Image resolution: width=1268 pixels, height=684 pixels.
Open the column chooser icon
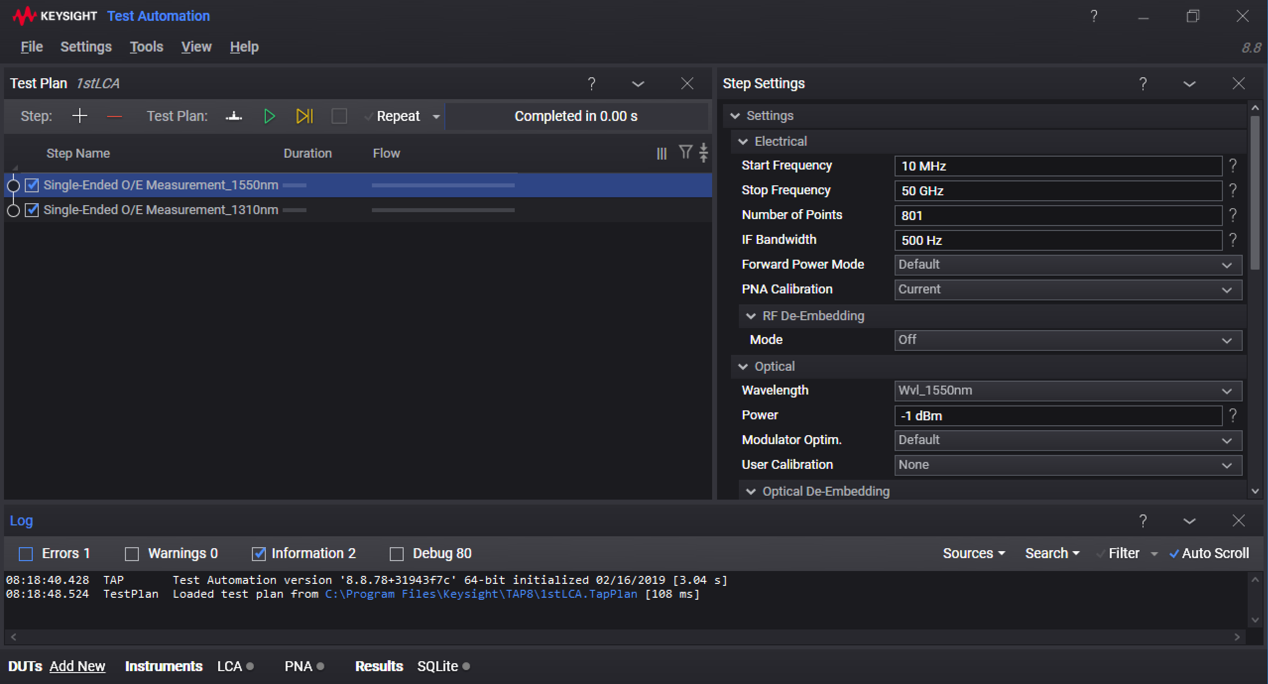click(x=662, y=153)
